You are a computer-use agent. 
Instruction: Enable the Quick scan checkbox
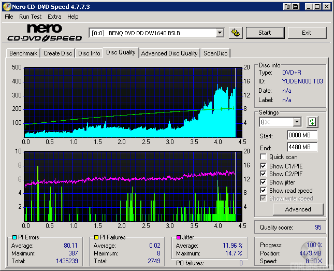(264, 157)
